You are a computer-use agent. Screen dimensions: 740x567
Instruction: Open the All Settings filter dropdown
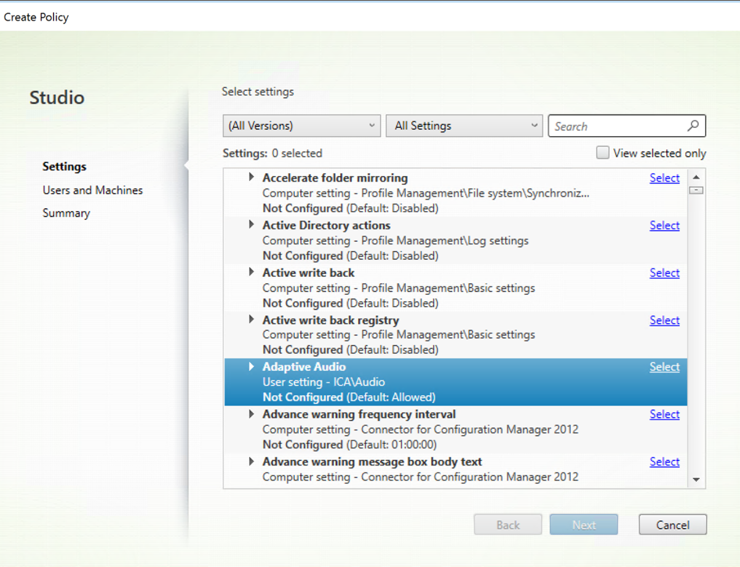point(464,126)
